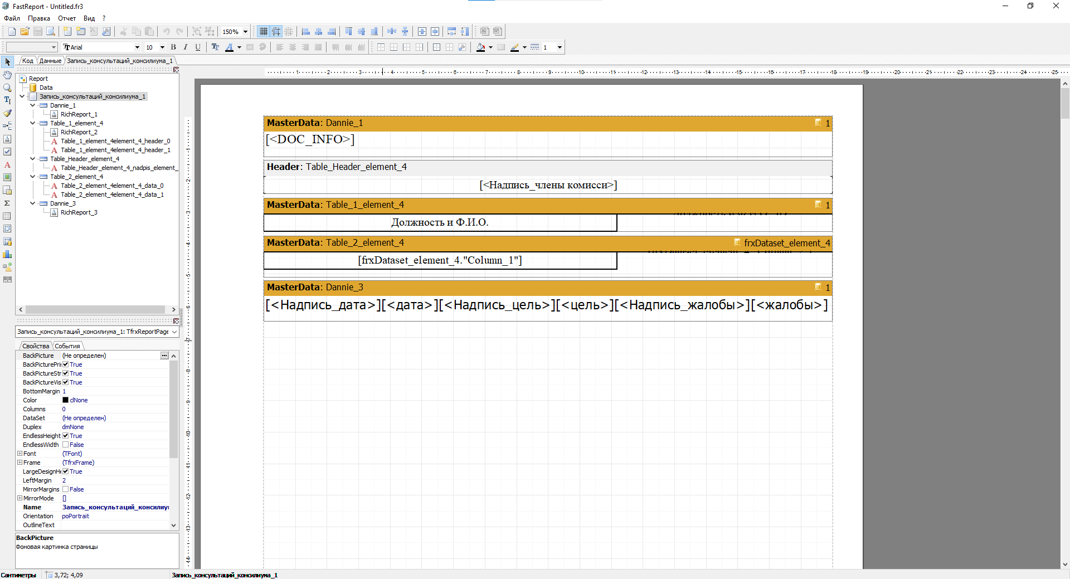The image size is (1070, 579).
Task: Insert a barcode object
Action: [x=7, y=280]
